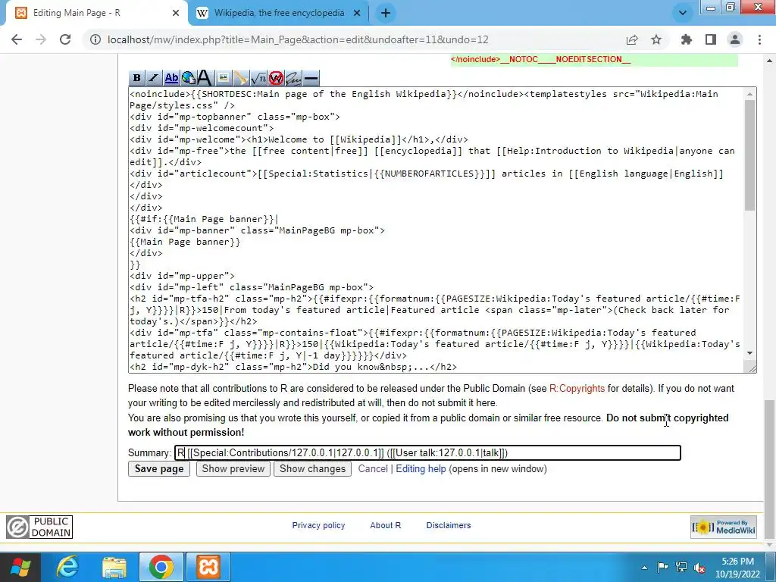Bookmark this page with star icon
776x582 pixels.
click(x=656, y=39)
